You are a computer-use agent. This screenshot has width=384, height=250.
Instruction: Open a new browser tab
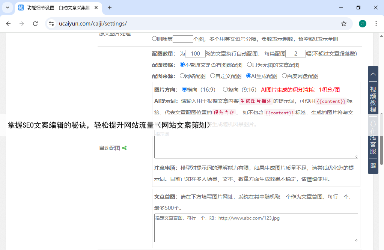click(x=110, y=8)
